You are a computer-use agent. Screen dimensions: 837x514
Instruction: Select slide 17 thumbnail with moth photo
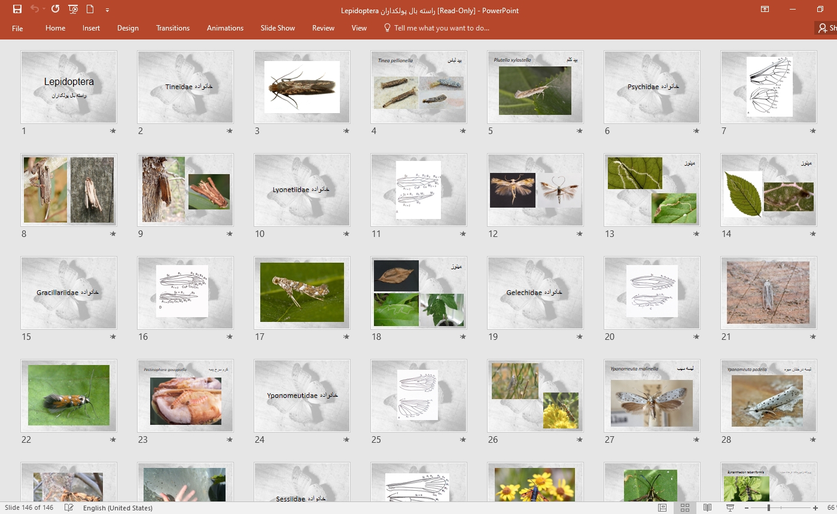pos(302,293)
